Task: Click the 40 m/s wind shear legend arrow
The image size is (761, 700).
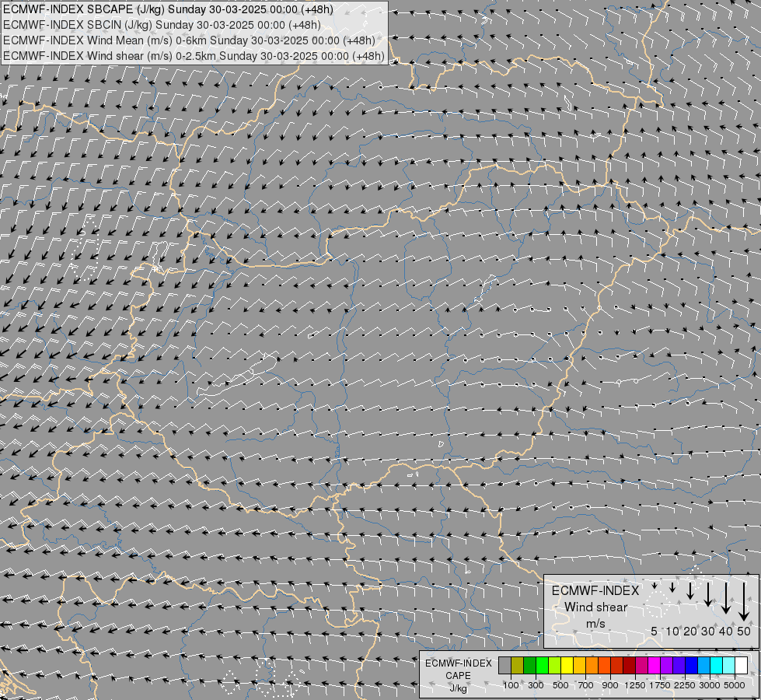Action: tap(725, 598)
